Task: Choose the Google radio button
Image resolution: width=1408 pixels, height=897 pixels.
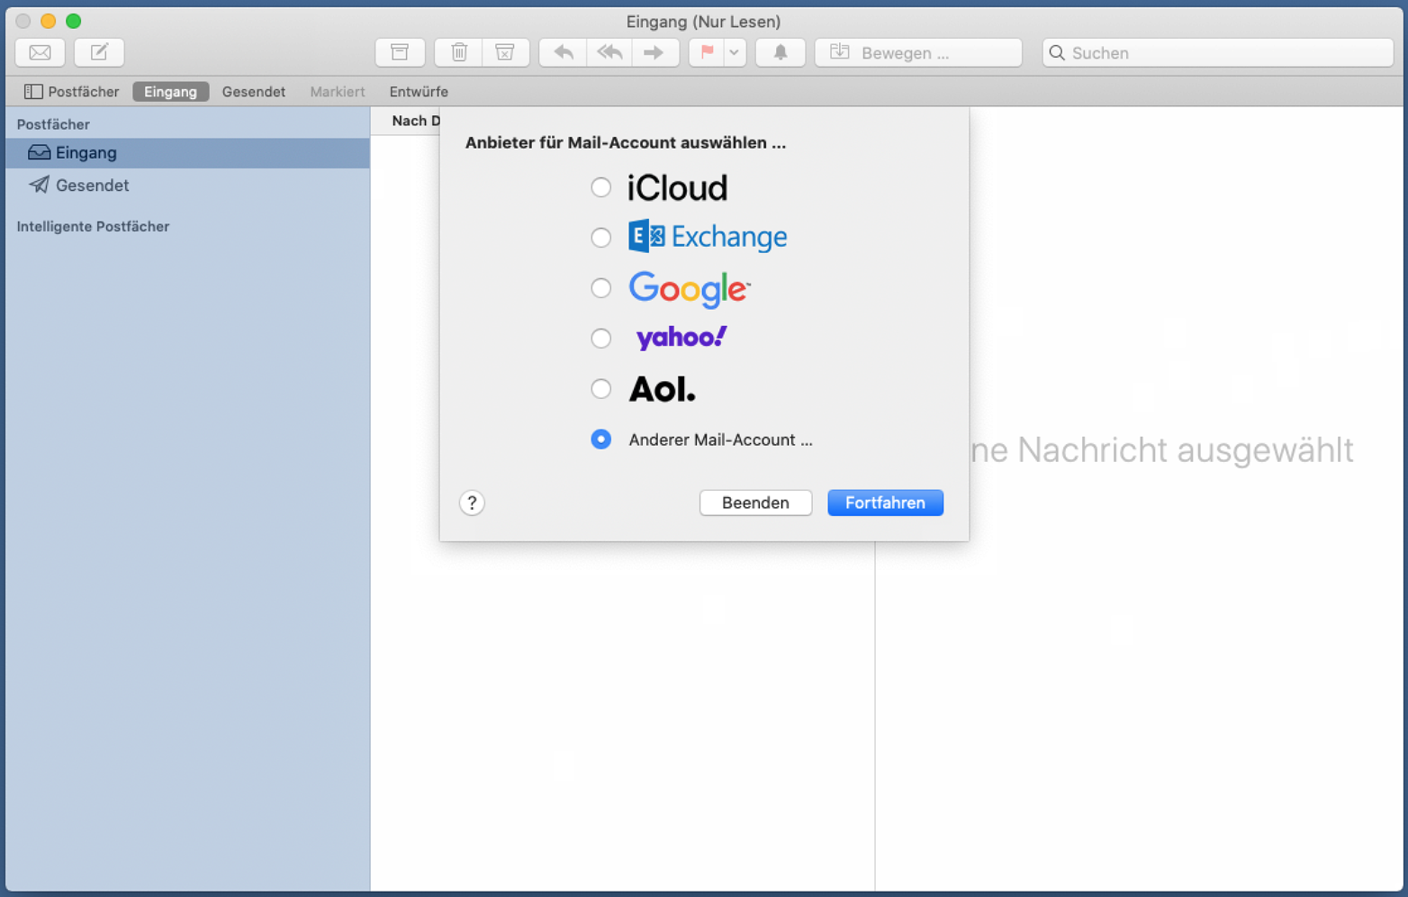Action: [x=600, y=288]
